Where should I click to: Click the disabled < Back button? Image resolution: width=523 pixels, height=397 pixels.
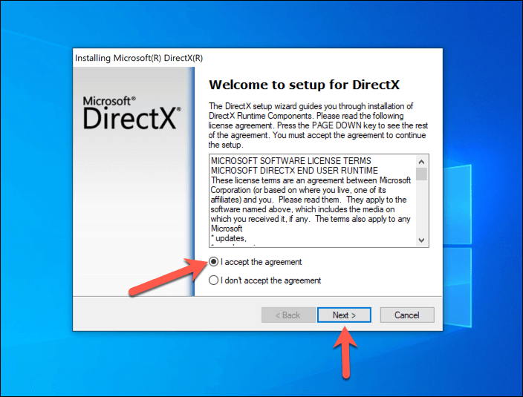click(x=288, y=315)
